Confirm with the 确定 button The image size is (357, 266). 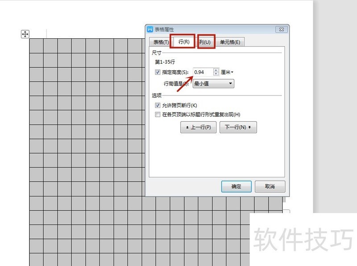click(x=237, y=186)
